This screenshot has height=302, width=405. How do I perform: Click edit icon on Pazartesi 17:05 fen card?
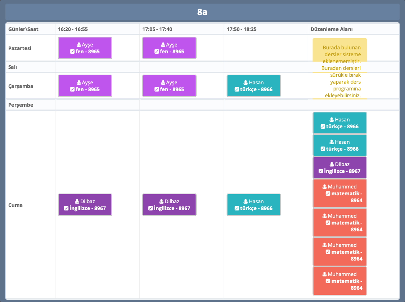click(157, 52)
